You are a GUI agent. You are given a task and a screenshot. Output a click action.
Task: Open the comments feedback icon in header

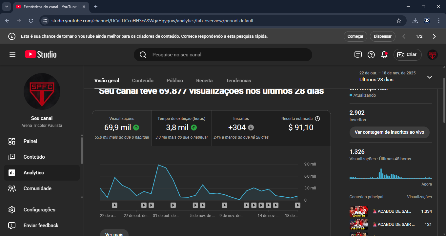click(358, 55)
